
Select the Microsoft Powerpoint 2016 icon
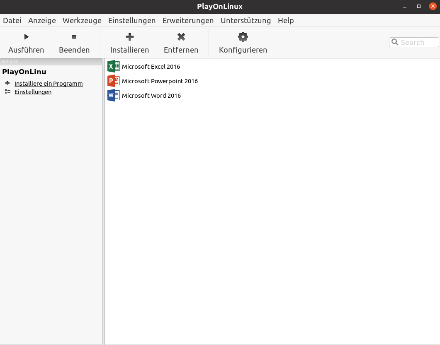coord(113,81)
